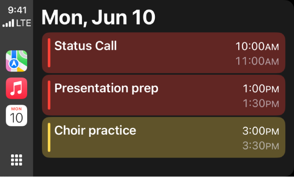
Task: Click the red color bar on Presentation prep
Action: tap(49, 95)
